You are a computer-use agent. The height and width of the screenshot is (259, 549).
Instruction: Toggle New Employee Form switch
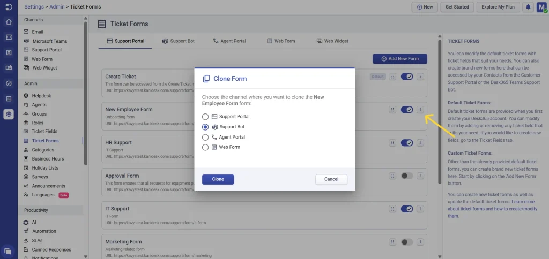click(407, 110)
